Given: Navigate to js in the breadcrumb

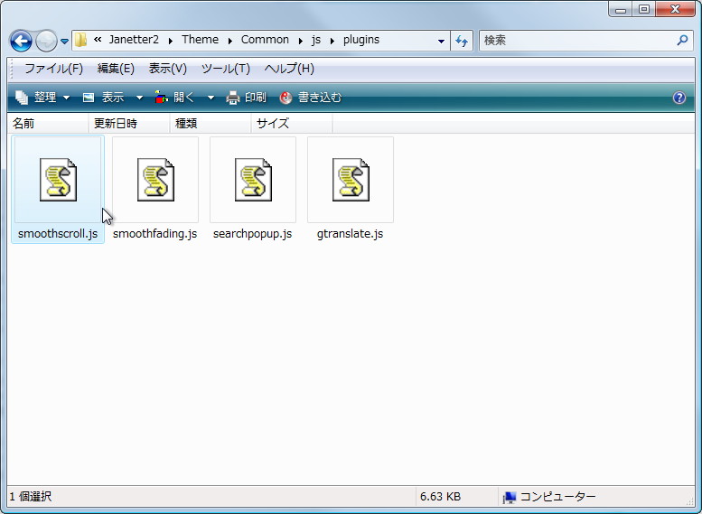Looking at the screenshot, I should click(x=316, y=40).
